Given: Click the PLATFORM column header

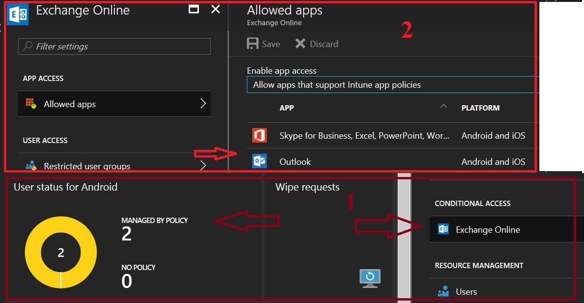Looking at the screenshot, I should (x=480, y=108).
